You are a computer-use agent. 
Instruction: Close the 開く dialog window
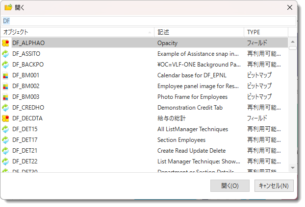(290, 7)
